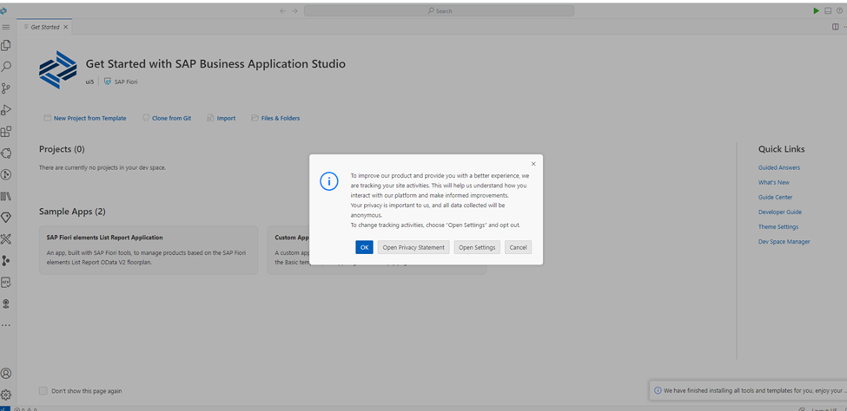847x411 pixels.
Task: Open SAP Fiori elements List Report sample
Action: [x=149, y=251]
